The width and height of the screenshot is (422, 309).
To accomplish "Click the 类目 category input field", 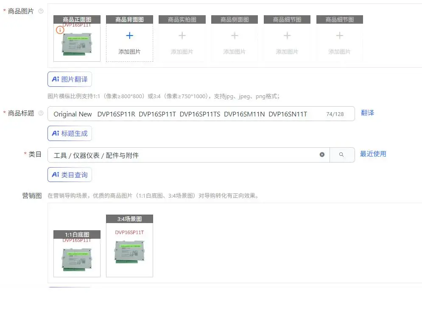I will pyautogui.click(x=188, y=155).
